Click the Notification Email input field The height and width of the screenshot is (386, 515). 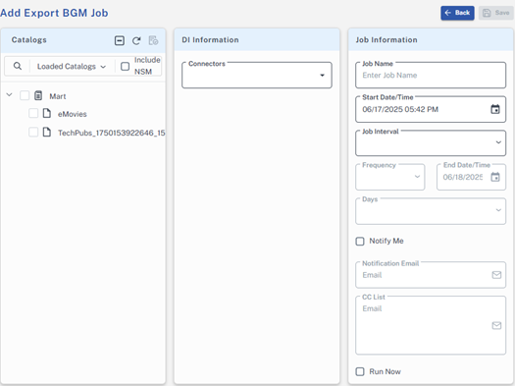431,275
